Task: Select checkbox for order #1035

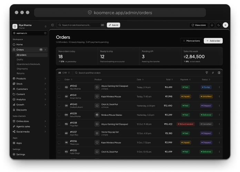Action: [x=59, y=152]
